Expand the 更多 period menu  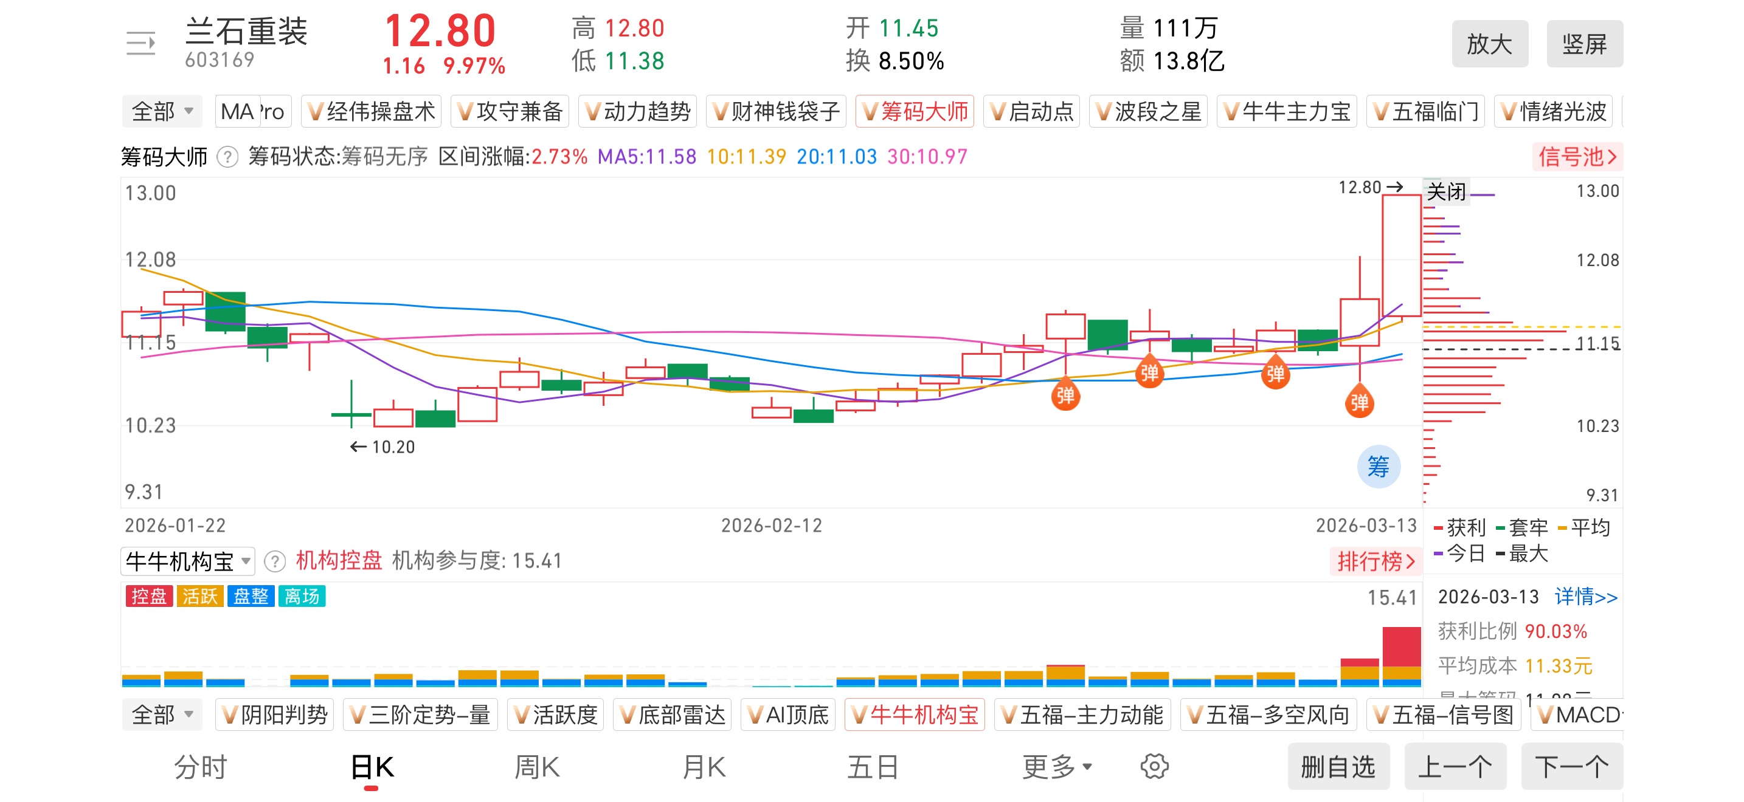[x=1056, y=767]
